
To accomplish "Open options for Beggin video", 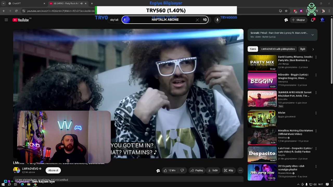I will (316, 75).
